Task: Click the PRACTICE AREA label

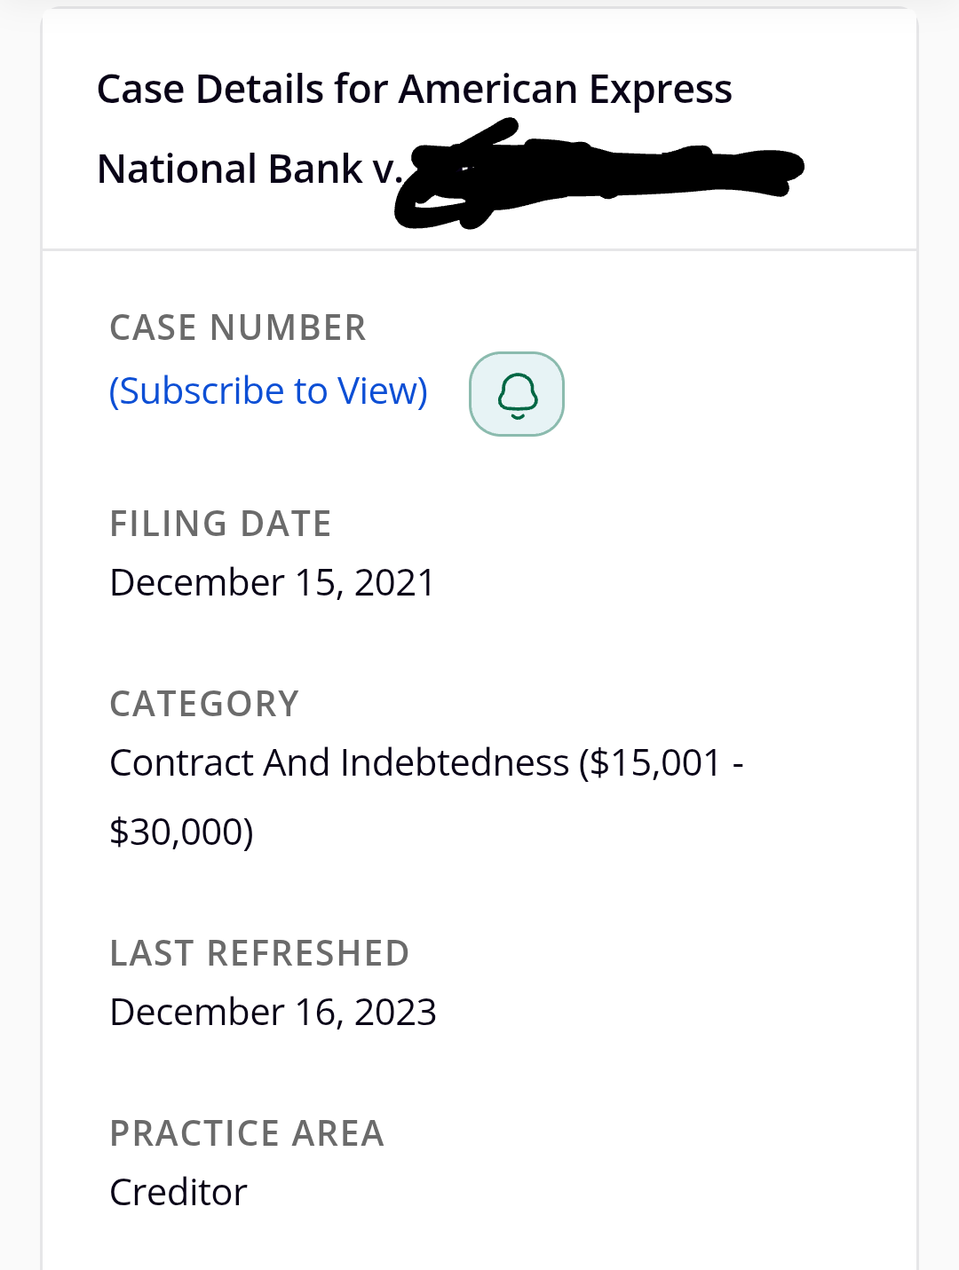Action: coord(247,1133)
